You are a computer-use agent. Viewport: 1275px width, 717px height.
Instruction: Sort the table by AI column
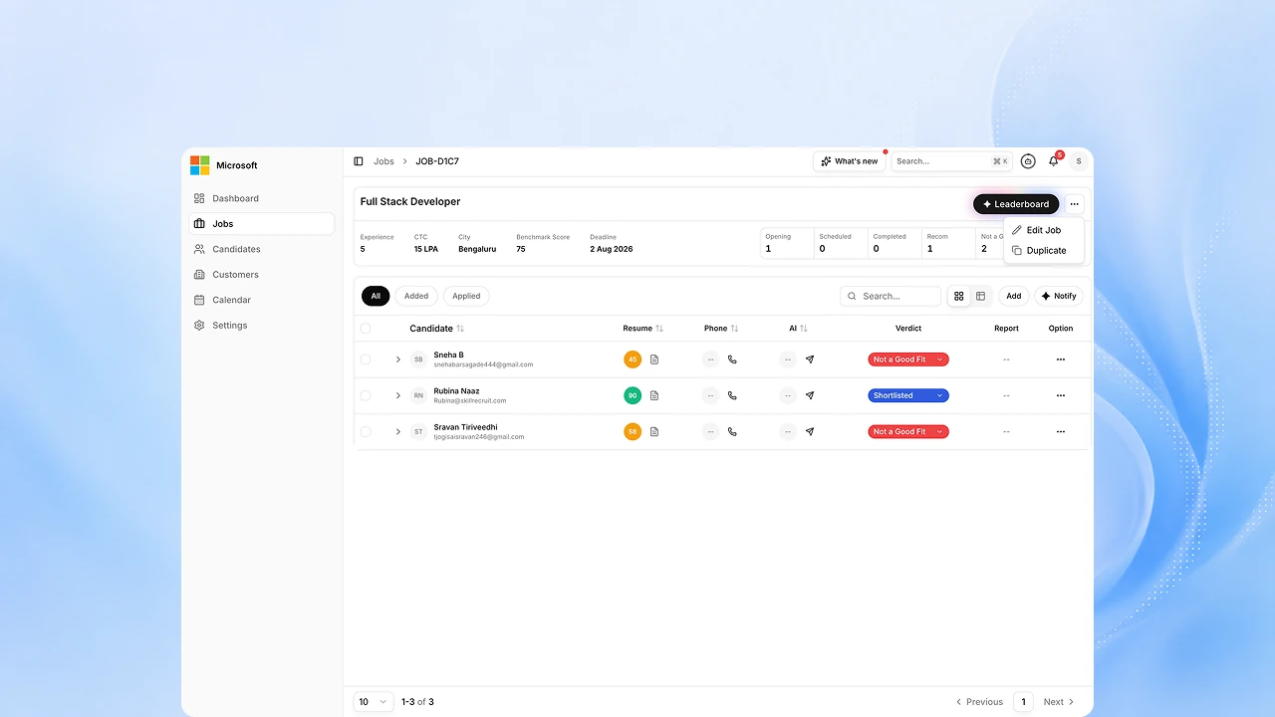coord(804,329)
